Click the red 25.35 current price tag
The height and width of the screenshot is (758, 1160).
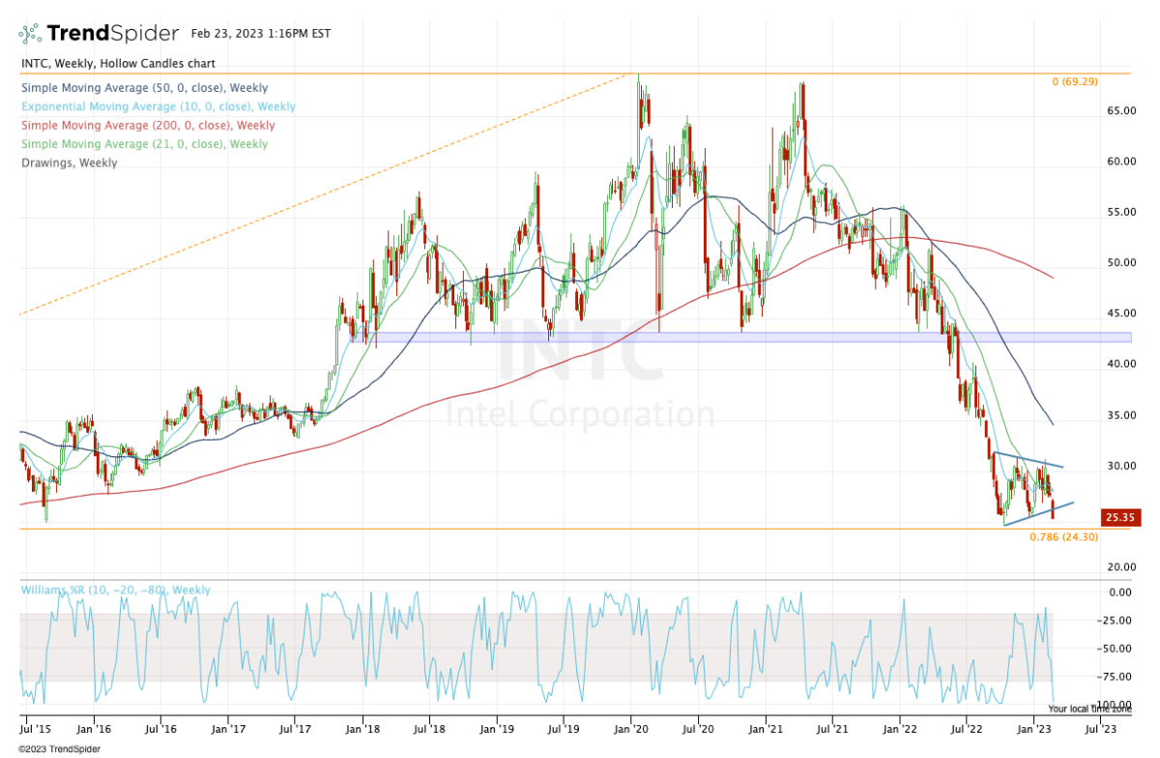coord(1121,518)
